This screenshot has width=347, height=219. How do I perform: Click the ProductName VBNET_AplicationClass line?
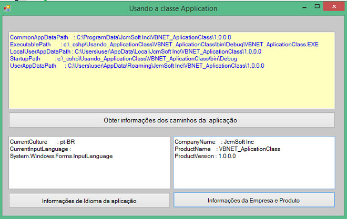(x=227, y=149)
